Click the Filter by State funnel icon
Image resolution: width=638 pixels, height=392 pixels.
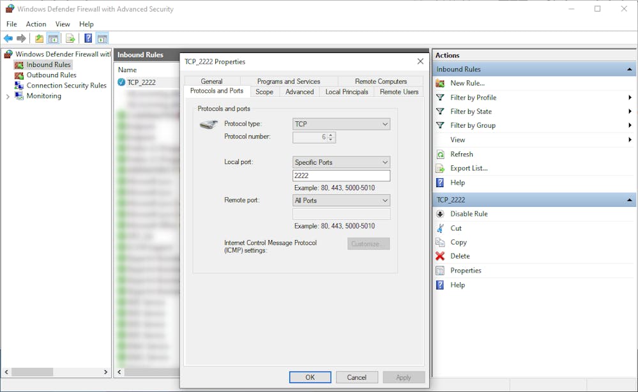(x=440, y=112)
